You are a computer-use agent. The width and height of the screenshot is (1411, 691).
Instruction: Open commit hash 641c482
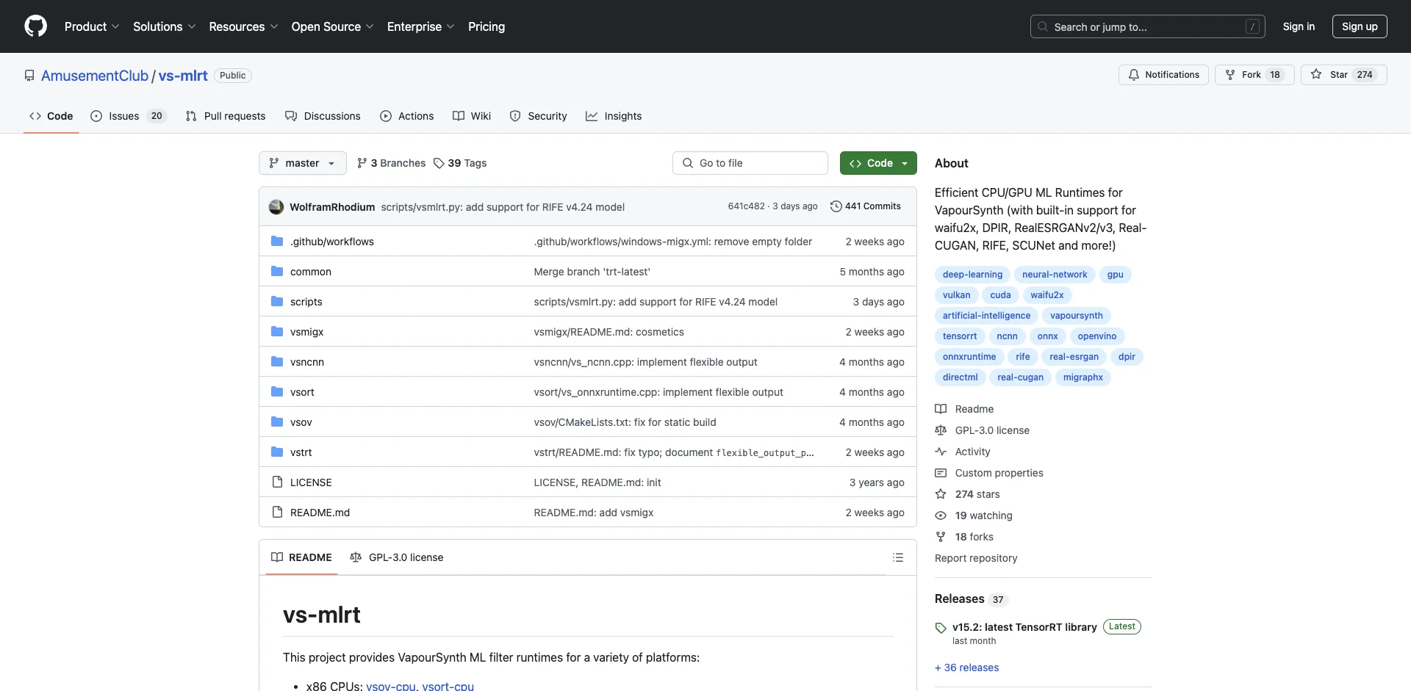[x=746, y=206]
